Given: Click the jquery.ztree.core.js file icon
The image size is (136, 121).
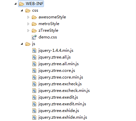Looking at the screenshot, I should (34, 71).
